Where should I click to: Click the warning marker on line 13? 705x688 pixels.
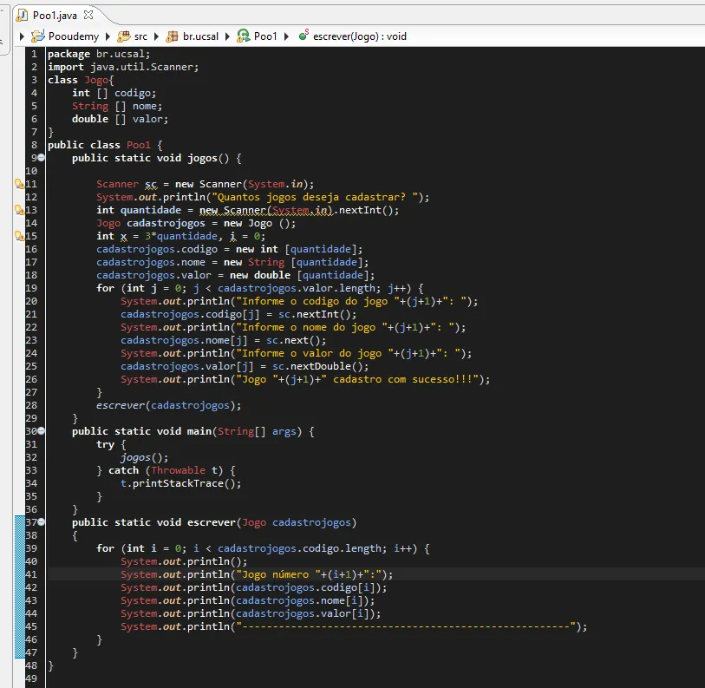[18, 210]
